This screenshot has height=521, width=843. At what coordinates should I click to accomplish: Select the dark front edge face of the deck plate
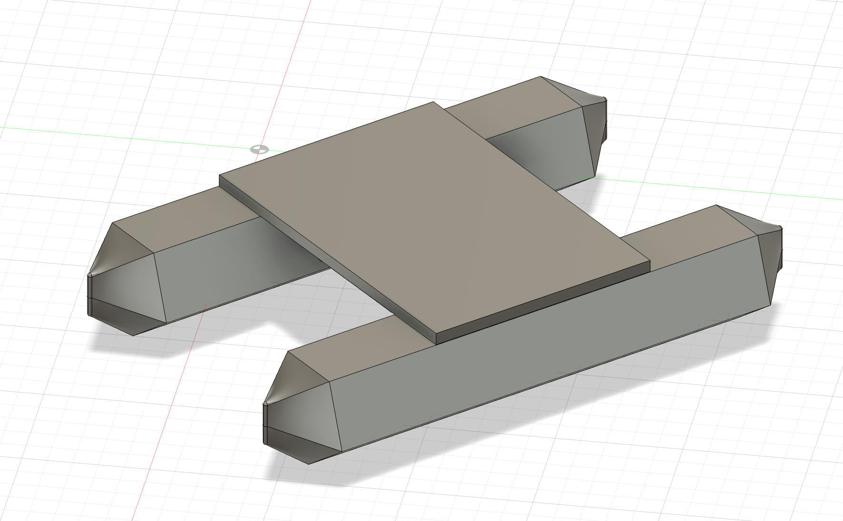tap(542, 303)
